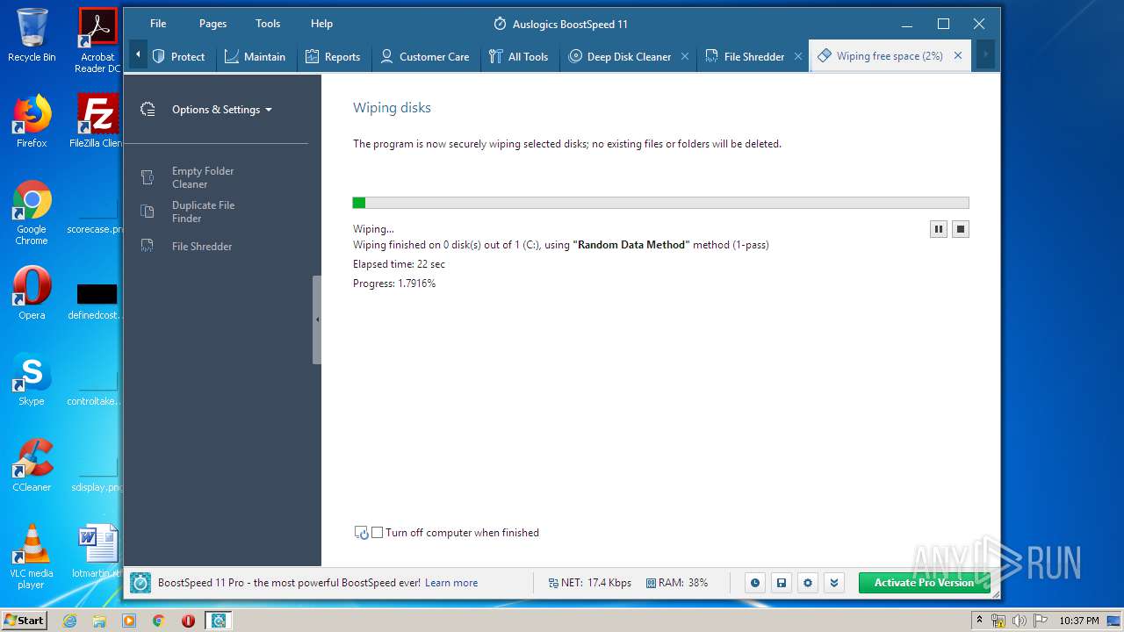Click the Activate Pro Version button
This screenshot has width=1124, height=632.
point(924,583)
